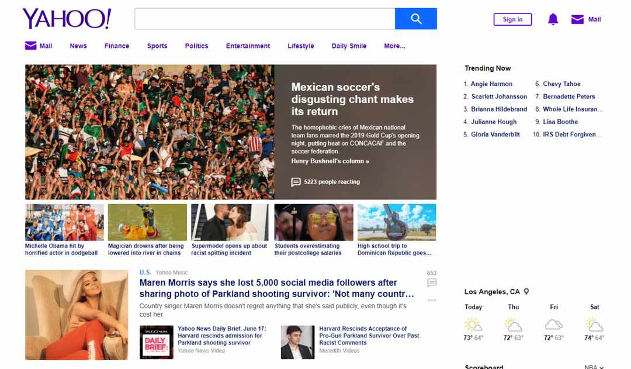Open Maren Morris social media followers headline

(x=276, y=288)
